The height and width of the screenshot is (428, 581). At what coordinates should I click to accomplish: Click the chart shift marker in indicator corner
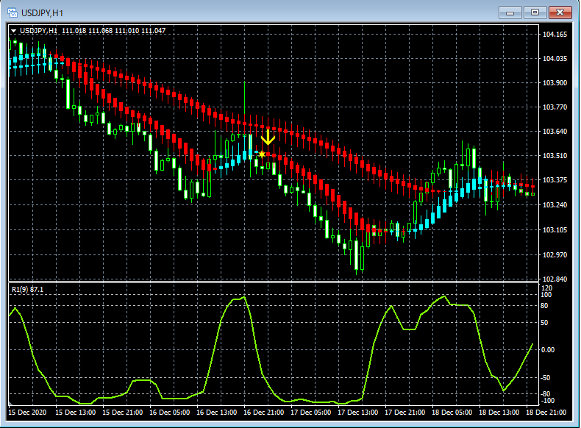(x=10, y=403)
